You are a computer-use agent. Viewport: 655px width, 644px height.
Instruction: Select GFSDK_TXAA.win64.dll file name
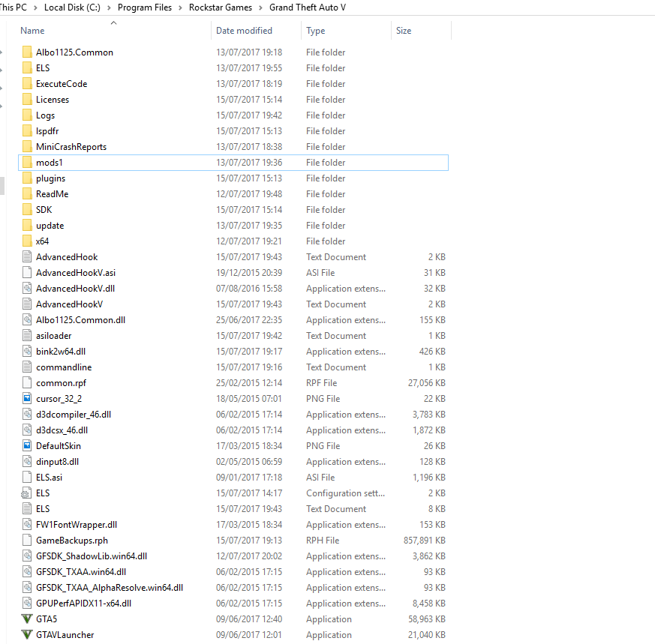click(81, 572)
